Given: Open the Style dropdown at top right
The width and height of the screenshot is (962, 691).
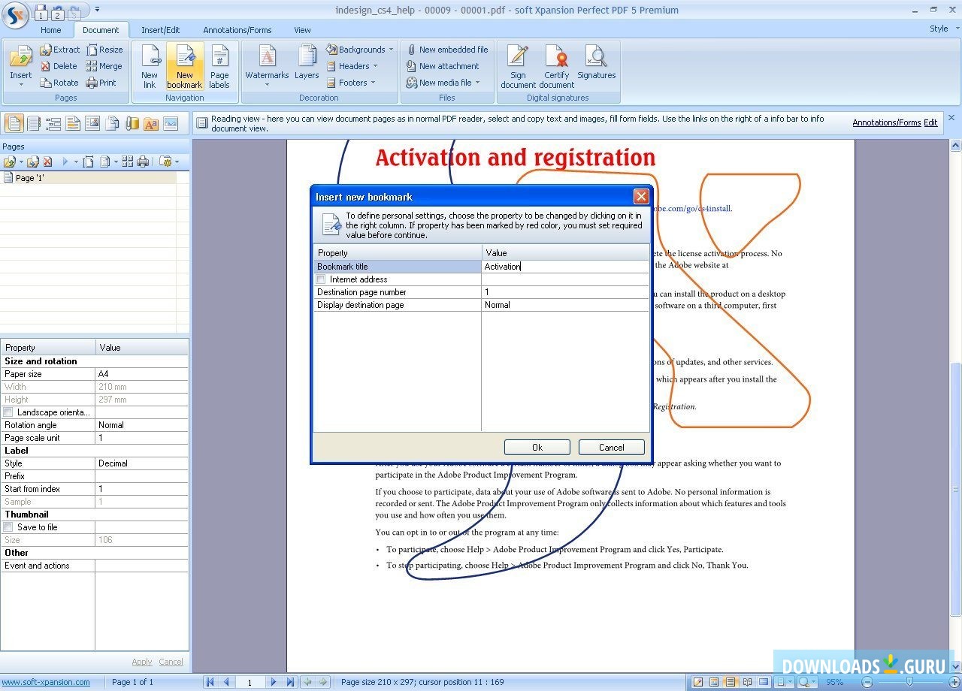Looking at the screenshot, I should point(943,29).
